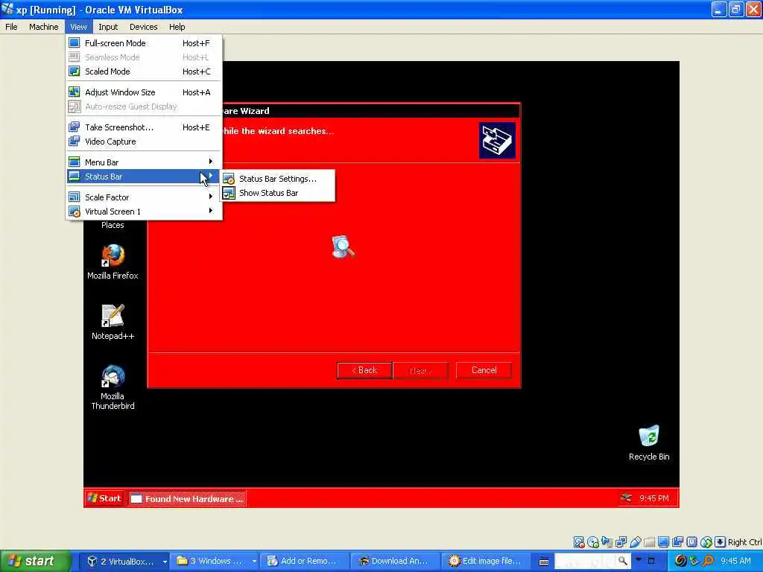
Task: Click the Virtual Screen 1 menu icon
Action: 75,212
